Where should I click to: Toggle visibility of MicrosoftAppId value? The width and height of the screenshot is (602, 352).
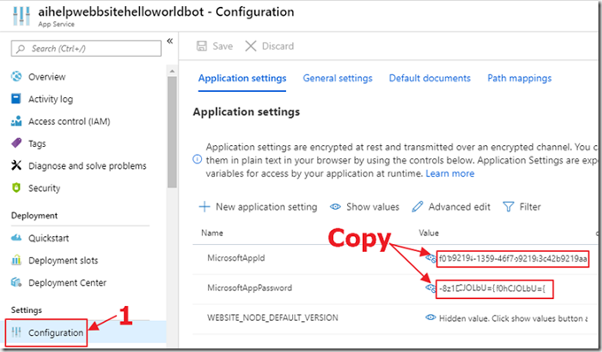click(431, 258)
